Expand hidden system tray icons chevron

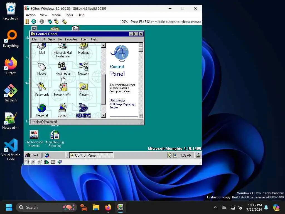click(x=215, y=207)
